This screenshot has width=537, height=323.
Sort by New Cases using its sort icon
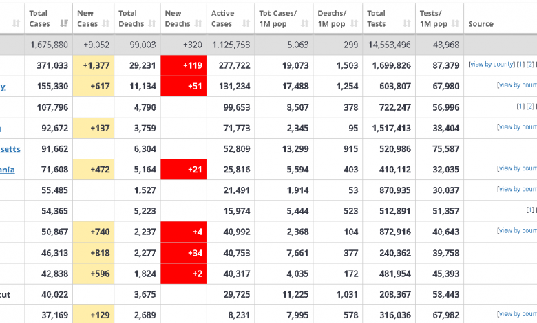(106, 23)
